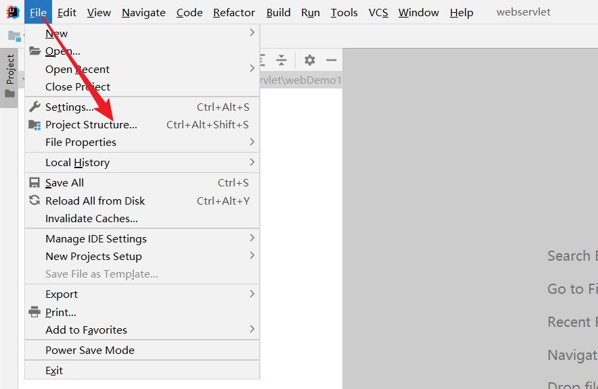Open the View menu
Screen dimensions: 598x389
coord(99,13)
